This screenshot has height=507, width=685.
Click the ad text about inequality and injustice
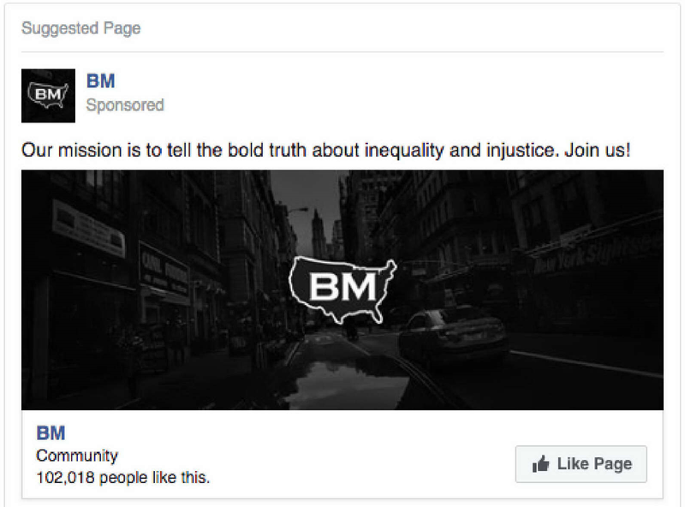coord(326,151)
